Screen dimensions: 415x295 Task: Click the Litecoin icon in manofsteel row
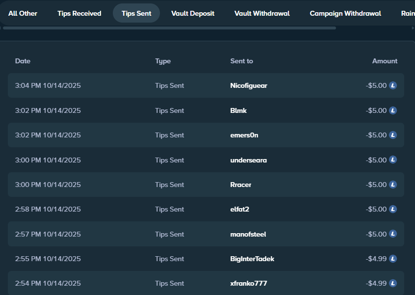(x=393, y=234)
